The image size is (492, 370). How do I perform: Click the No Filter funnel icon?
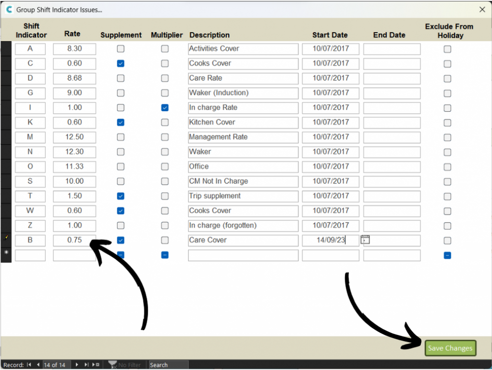coord(112,364)
